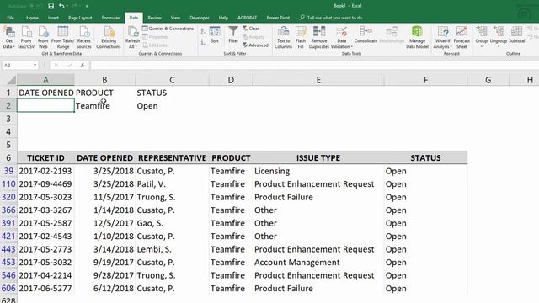Open the Customize Quick Access Toolbar dropdown

87,6
